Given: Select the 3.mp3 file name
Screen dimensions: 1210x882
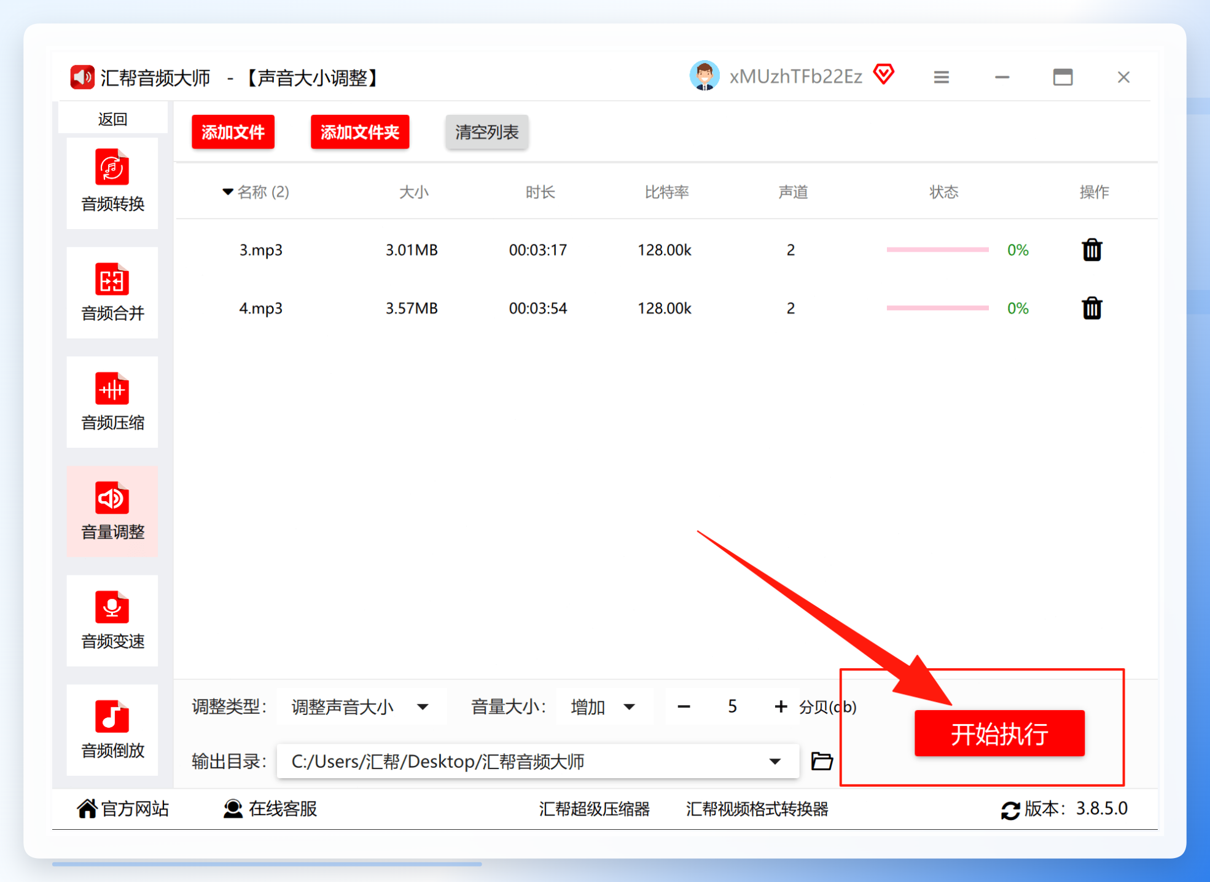Looking at the screenshot, I should pos(260,250).
